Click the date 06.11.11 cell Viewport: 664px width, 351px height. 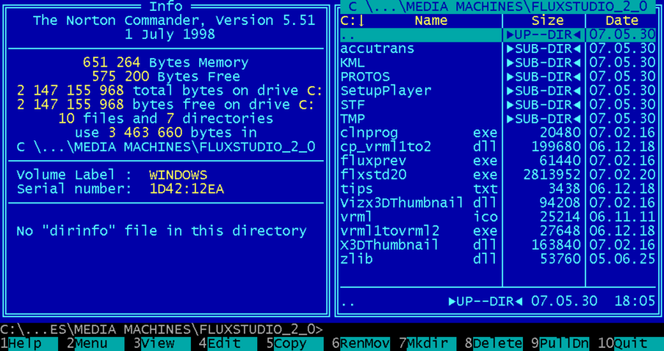pyautogui.click(x=622, y=217)
